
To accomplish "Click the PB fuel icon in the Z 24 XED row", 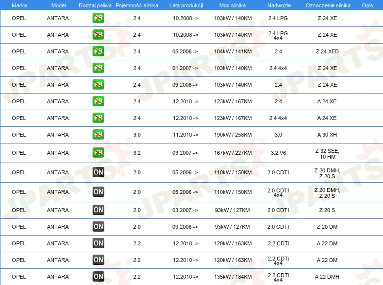I will tap(98, 51).
